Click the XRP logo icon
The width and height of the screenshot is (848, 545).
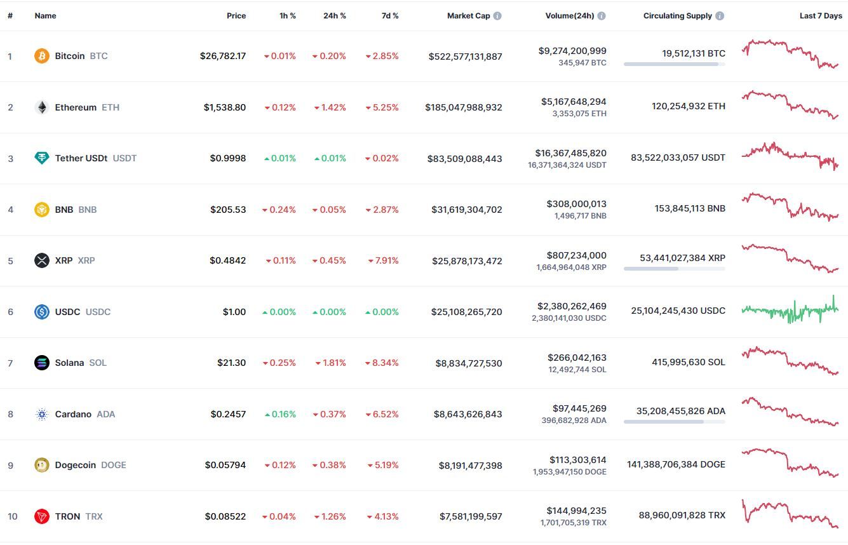[42, 260]
